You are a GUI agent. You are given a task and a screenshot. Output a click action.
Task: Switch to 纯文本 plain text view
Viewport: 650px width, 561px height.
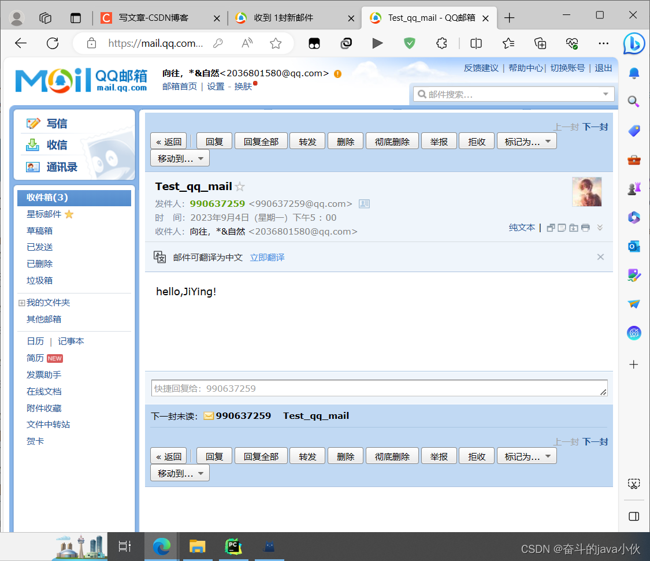pyautogui.click(x=522, y=228)
